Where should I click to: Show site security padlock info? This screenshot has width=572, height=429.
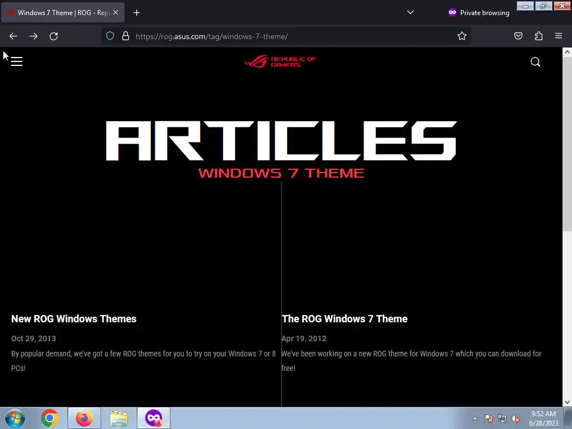(x=126, y=36)
